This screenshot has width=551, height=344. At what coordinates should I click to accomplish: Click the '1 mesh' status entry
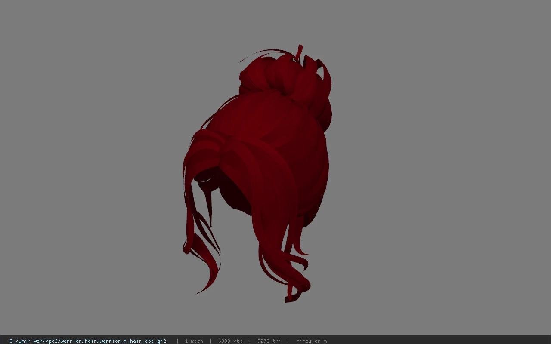coord(194,341)
